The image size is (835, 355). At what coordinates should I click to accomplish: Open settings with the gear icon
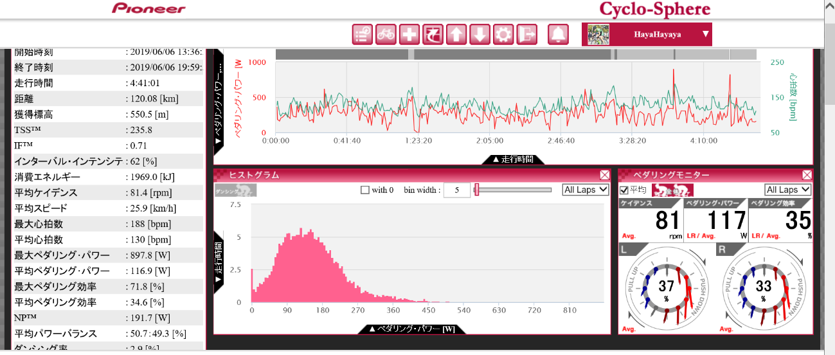503,34
